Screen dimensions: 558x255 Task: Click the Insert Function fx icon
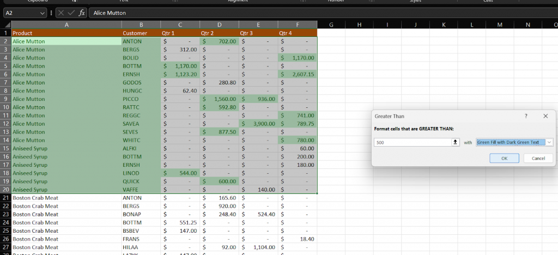82,13
